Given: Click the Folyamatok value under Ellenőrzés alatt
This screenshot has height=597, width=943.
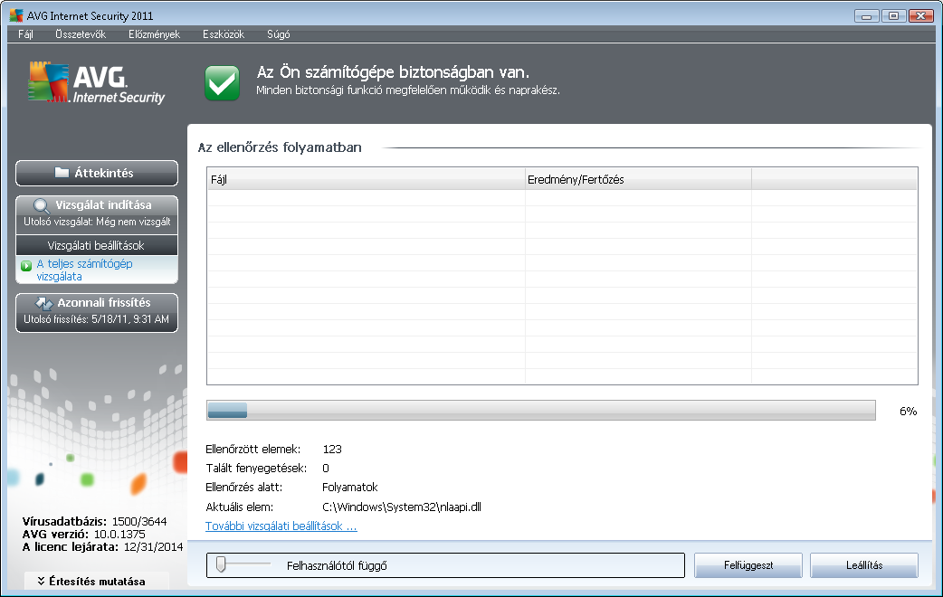Looking at the screenshot, I should tap(350, 487).
